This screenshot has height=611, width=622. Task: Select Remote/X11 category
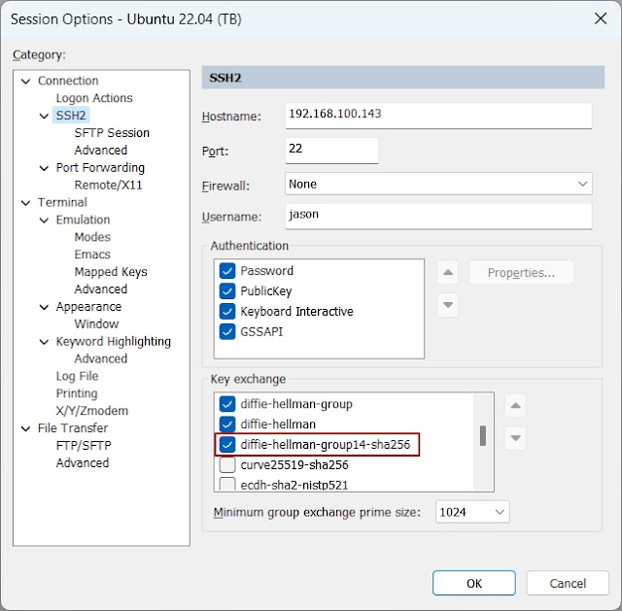[108, 186]
